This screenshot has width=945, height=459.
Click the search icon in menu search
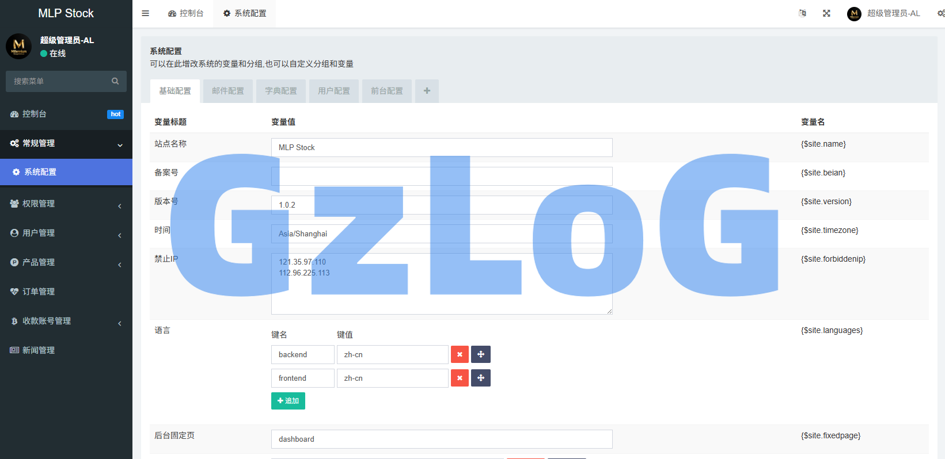pyautogui.click(x=115, y=81)
